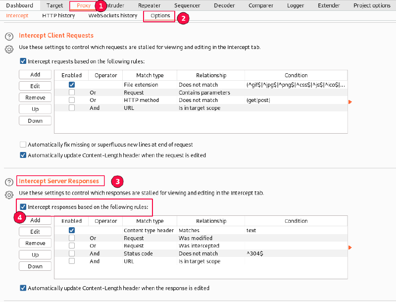Click Remove button for server response rules
The height and width of the screenshot is (302, 396).
click(35, 243)
